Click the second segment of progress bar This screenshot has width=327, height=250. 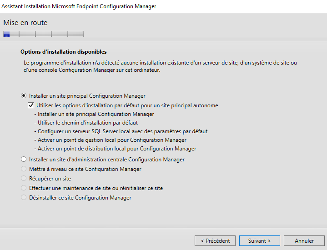(x=27, y=34)
